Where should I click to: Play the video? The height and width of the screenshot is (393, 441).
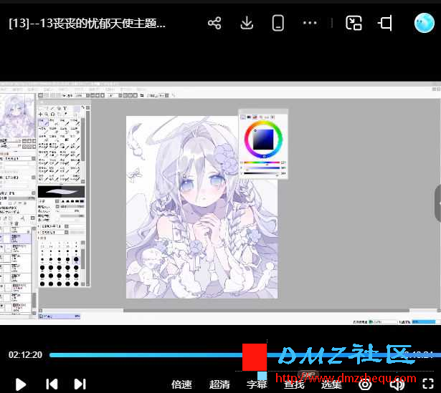click(x=21, y=384)
